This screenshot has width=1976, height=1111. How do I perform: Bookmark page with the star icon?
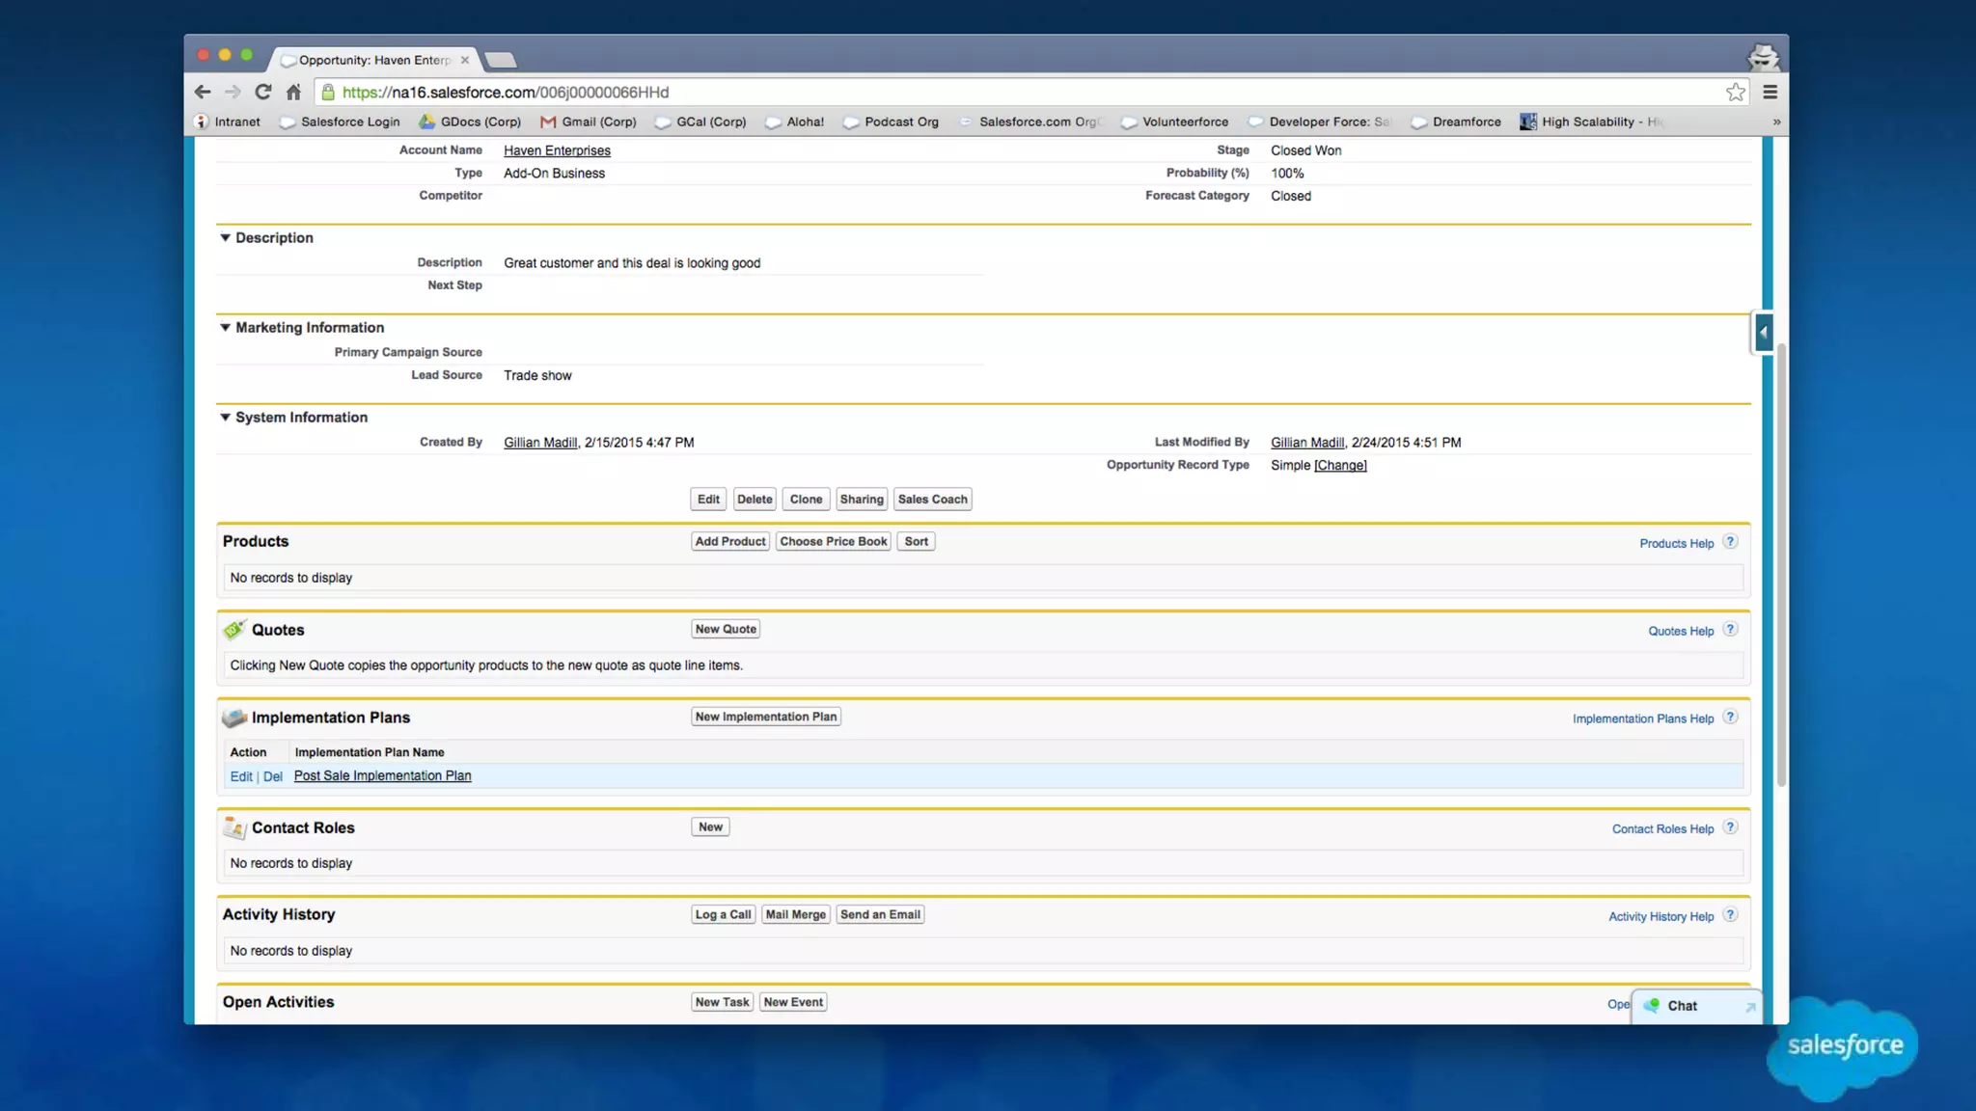point(1735,92)
